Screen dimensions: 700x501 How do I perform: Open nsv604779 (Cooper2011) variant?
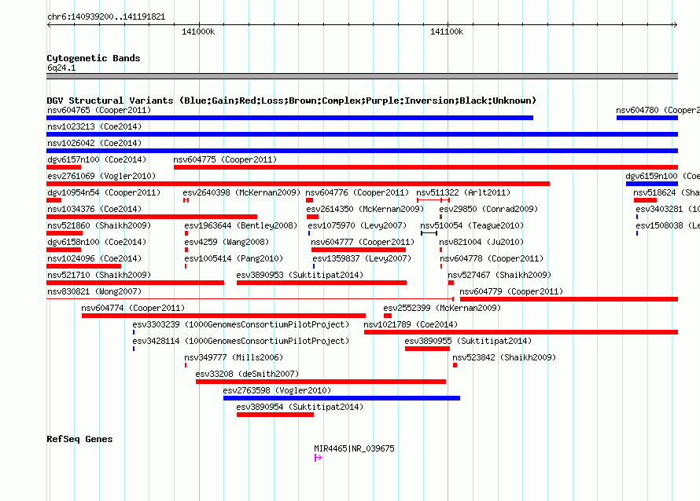coord(511,291)
